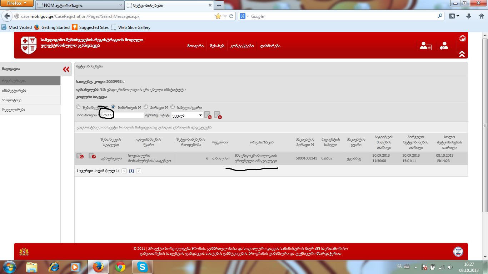
Task: Click ანალიტიკა in the navigation sidebar
Action: pyautogui.click(x=12, y=100)
